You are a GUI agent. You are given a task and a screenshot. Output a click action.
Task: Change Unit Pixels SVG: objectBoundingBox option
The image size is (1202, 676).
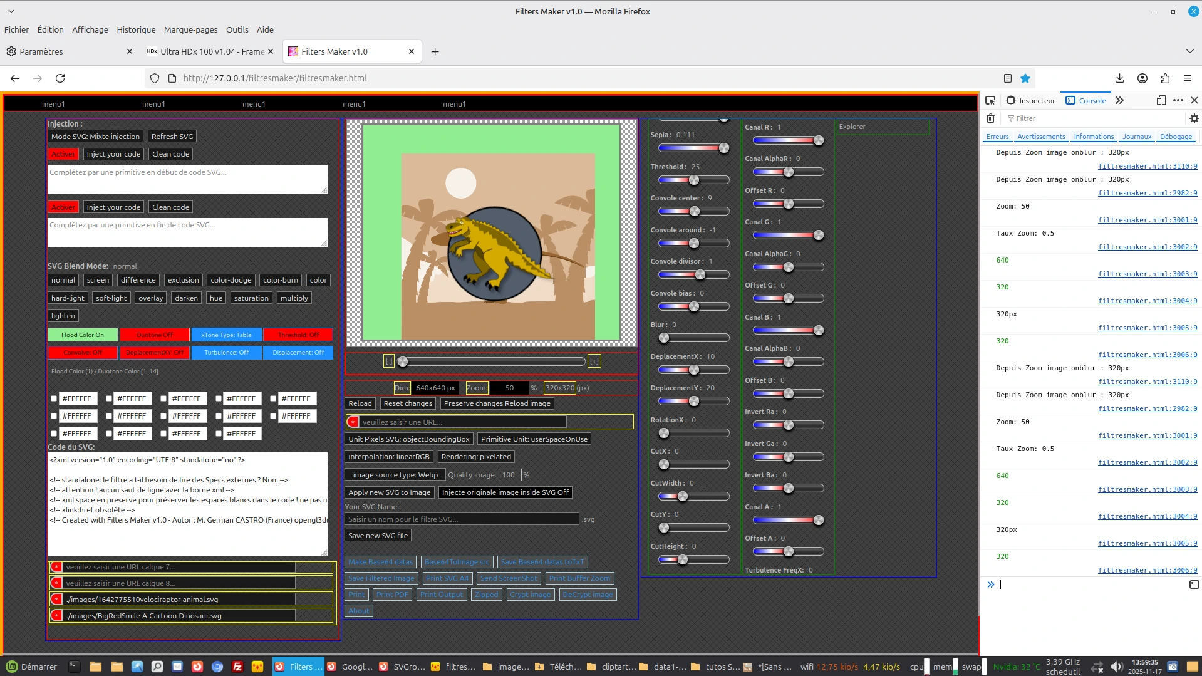409,439
